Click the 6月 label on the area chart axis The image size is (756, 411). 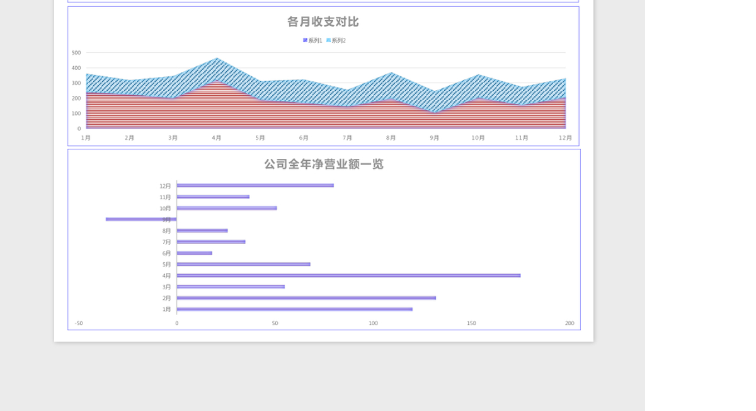(304, 138)
